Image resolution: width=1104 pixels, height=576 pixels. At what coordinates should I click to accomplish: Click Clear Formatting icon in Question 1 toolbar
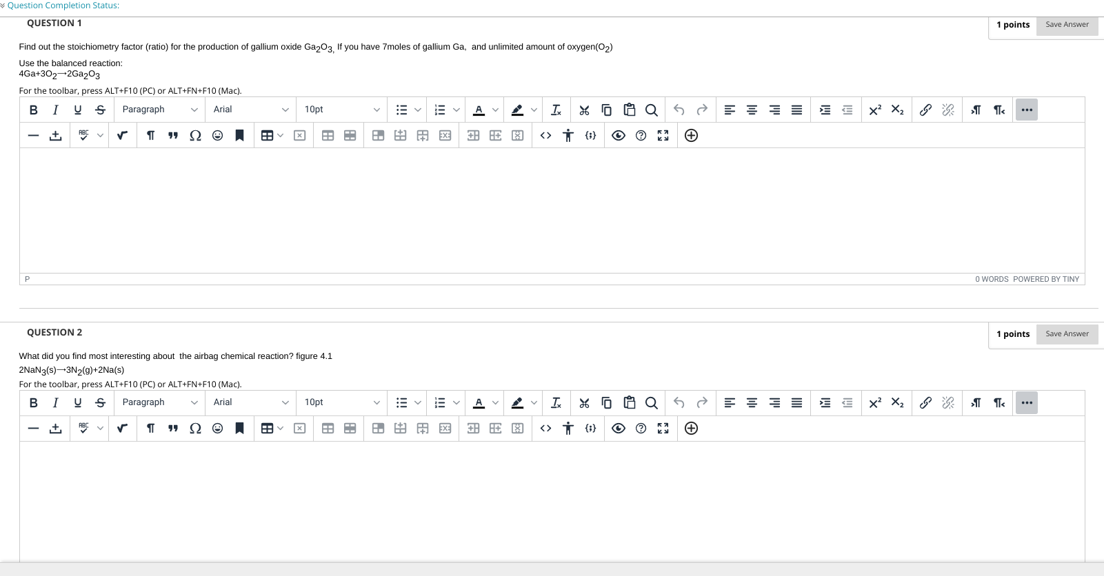click(556, 110)
